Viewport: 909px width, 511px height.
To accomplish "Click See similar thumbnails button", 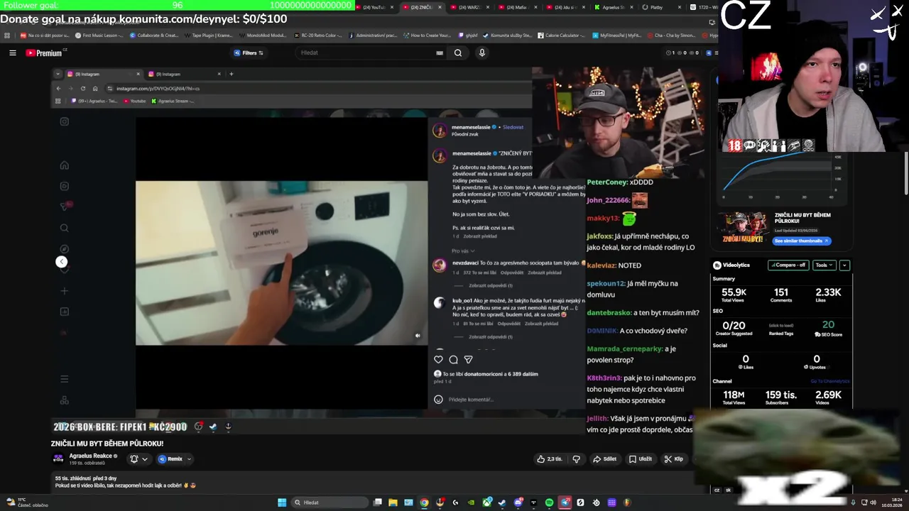I will [x=802, y=241].
